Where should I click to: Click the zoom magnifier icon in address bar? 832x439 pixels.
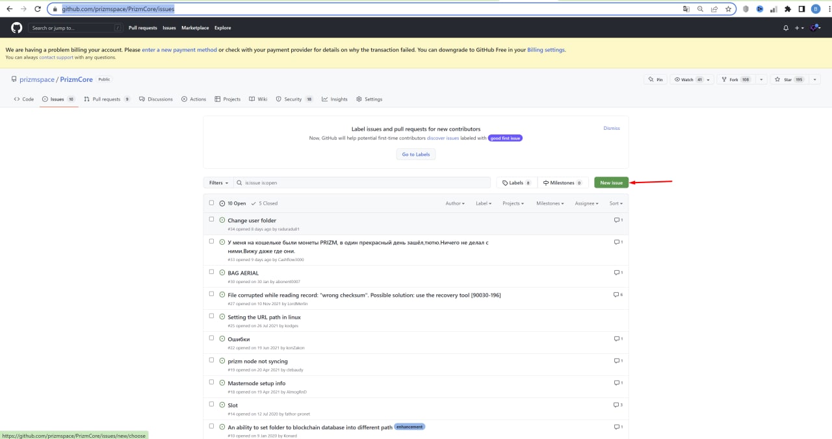pos(700,9)
